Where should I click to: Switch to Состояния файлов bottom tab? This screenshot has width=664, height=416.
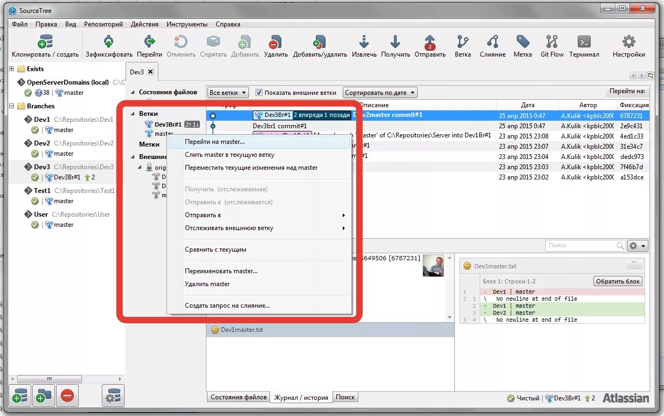click(239, 397)
